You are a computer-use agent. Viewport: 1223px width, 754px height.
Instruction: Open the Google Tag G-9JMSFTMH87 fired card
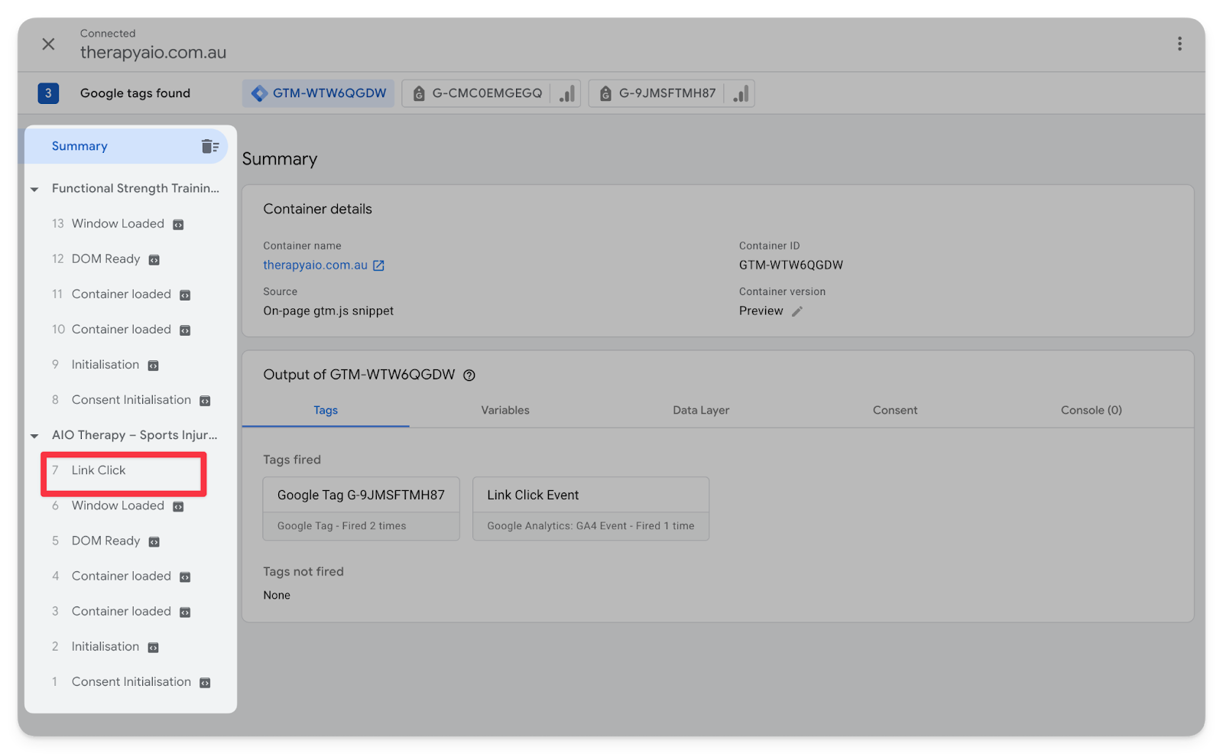pyautogui.click(x=361, y=509)
